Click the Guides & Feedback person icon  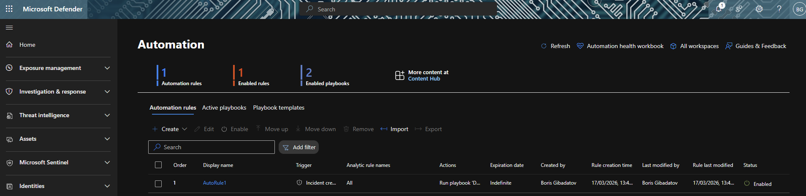coord(729,46)
